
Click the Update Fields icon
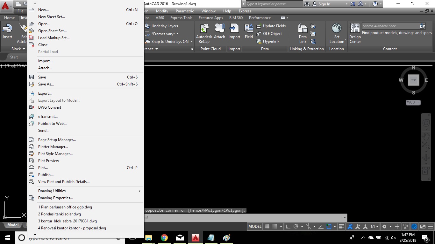tap(259, 26)
